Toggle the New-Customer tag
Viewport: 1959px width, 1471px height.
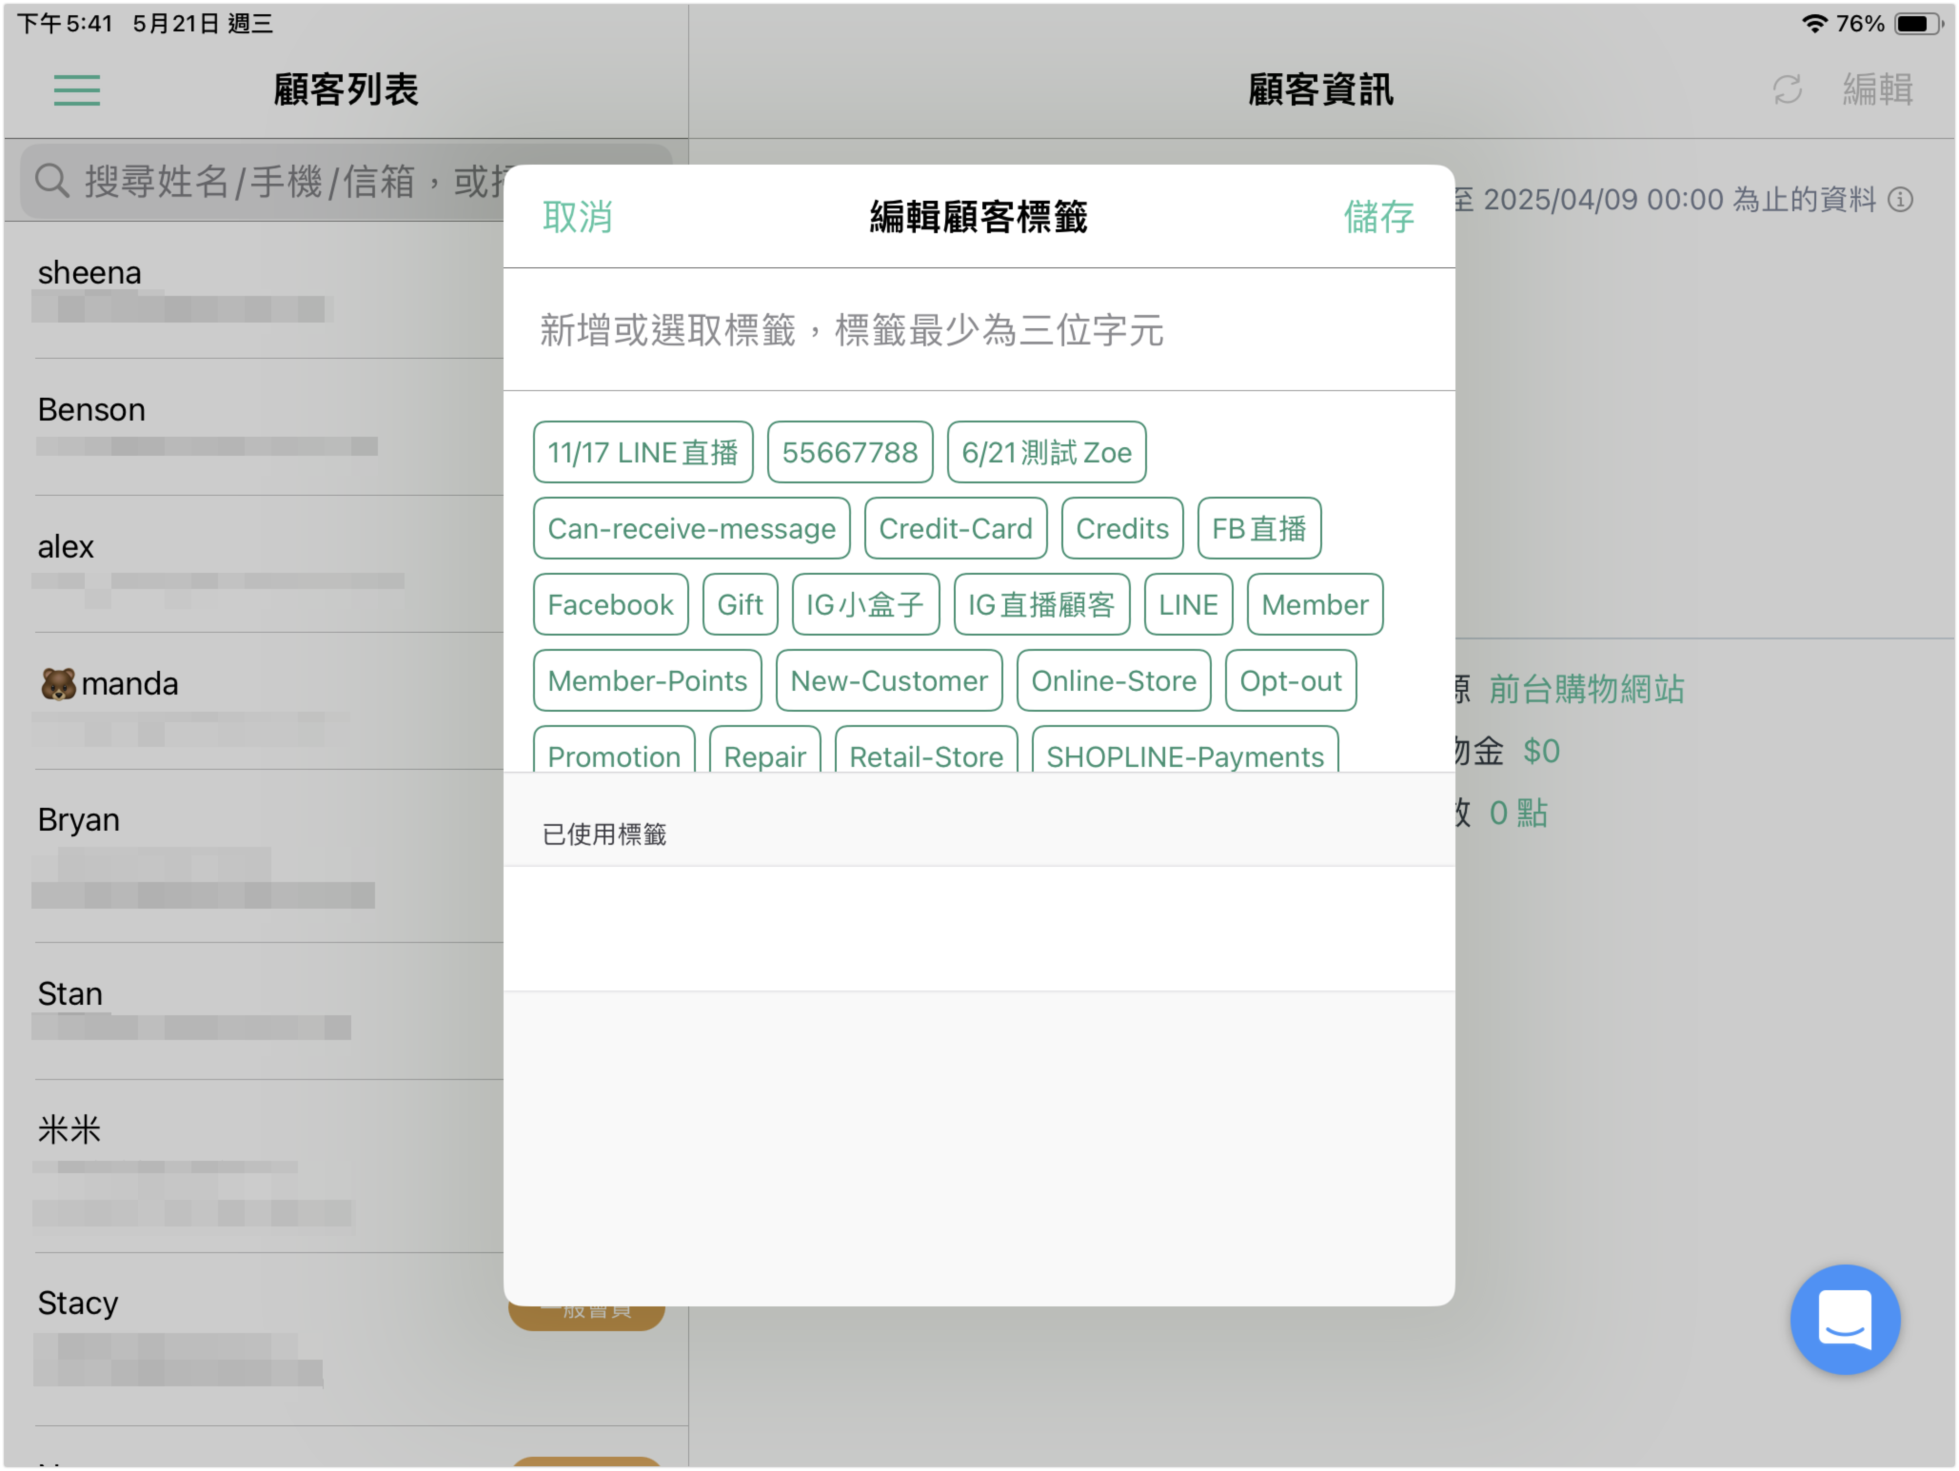point(888,681)
